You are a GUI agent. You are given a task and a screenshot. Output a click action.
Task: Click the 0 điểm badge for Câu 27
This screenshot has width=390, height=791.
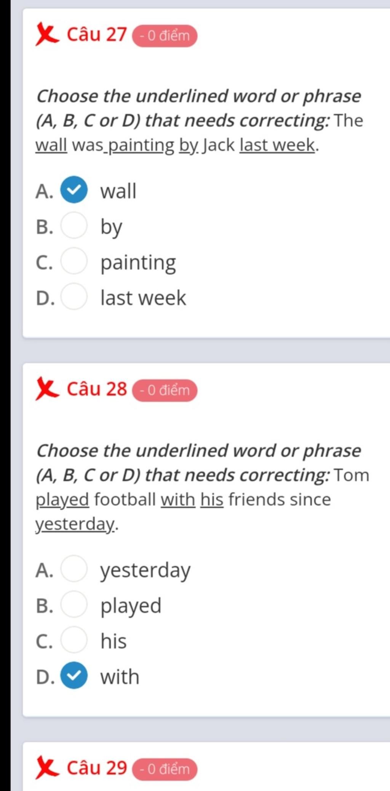coord(165,36)
